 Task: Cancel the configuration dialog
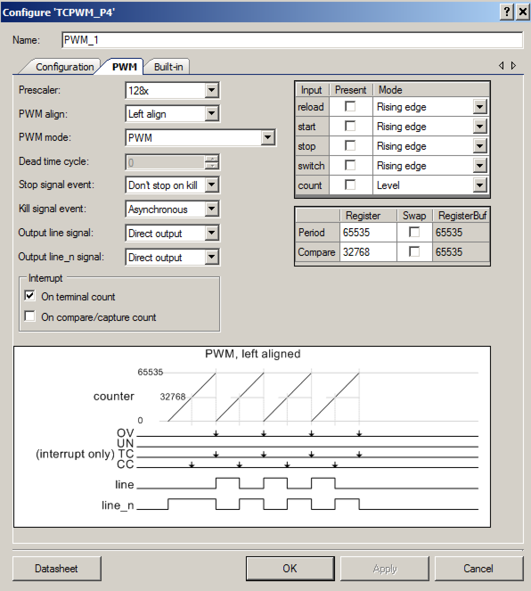click(478, 568)
